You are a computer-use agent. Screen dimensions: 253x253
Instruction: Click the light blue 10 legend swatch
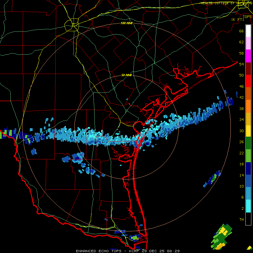[248, 193]
